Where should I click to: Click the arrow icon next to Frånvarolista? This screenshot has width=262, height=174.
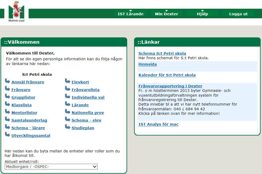(x=68, y=89)
